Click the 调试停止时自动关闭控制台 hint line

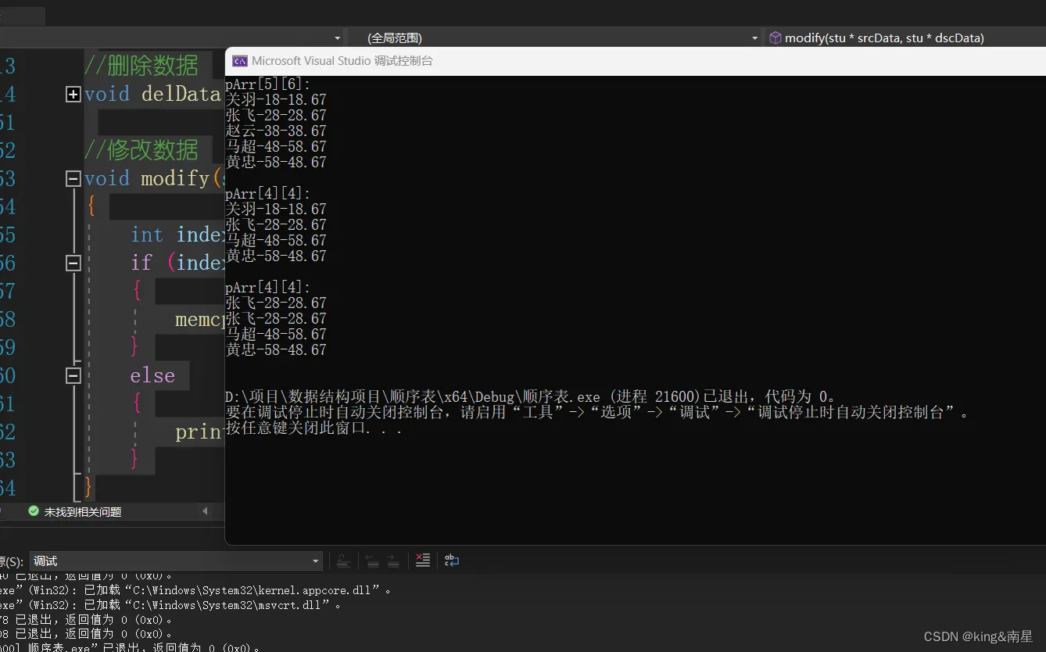coord(597,412)
